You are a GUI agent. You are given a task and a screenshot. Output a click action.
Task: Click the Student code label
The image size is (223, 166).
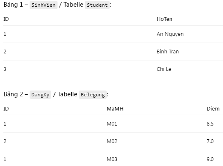coord(97,5)
